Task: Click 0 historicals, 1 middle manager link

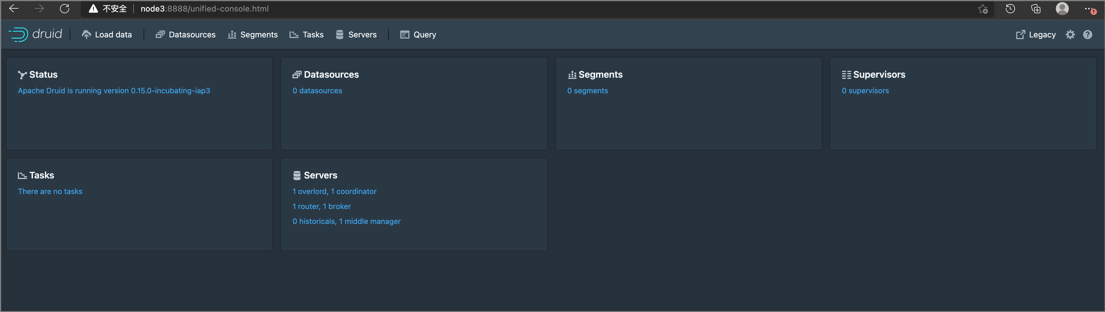Action: coord(346,221)
